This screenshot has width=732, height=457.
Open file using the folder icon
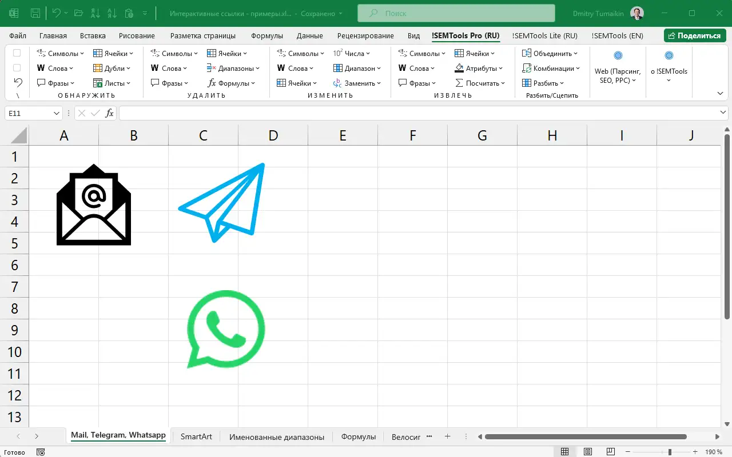(78, 13)
